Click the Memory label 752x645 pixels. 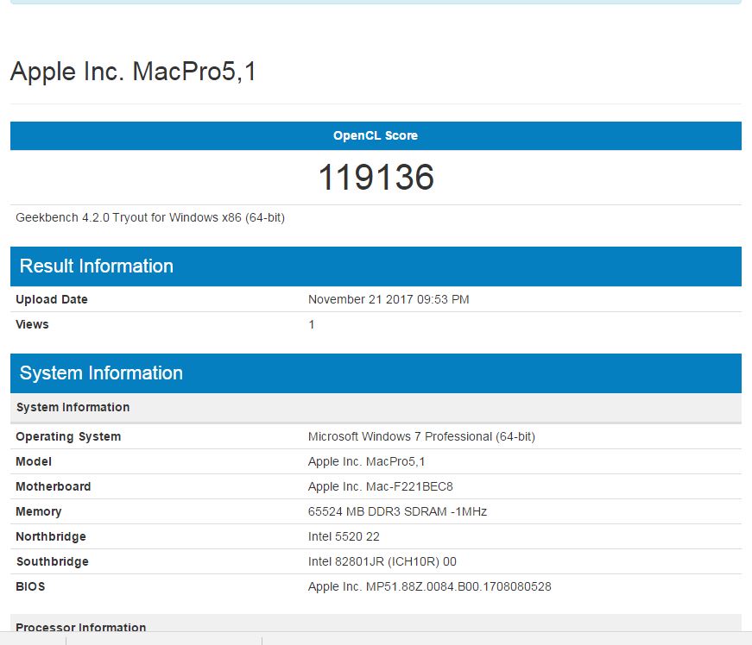click(x=38, y=511)
